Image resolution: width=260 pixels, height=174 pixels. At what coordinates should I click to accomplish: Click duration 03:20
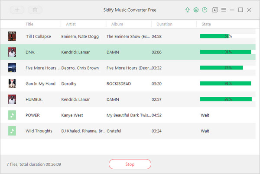tap(156, 84)
